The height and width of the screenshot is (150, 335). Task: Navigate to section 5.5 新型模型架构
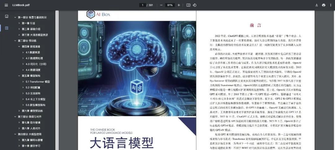[35, 105]
